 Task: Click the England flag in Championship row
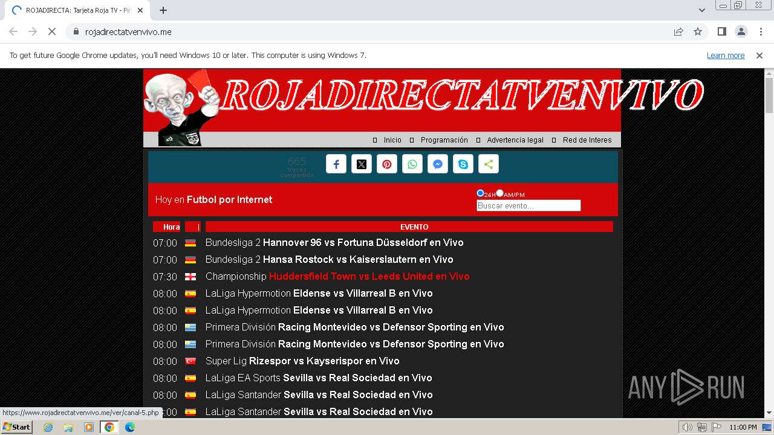(x=190, y=277)
